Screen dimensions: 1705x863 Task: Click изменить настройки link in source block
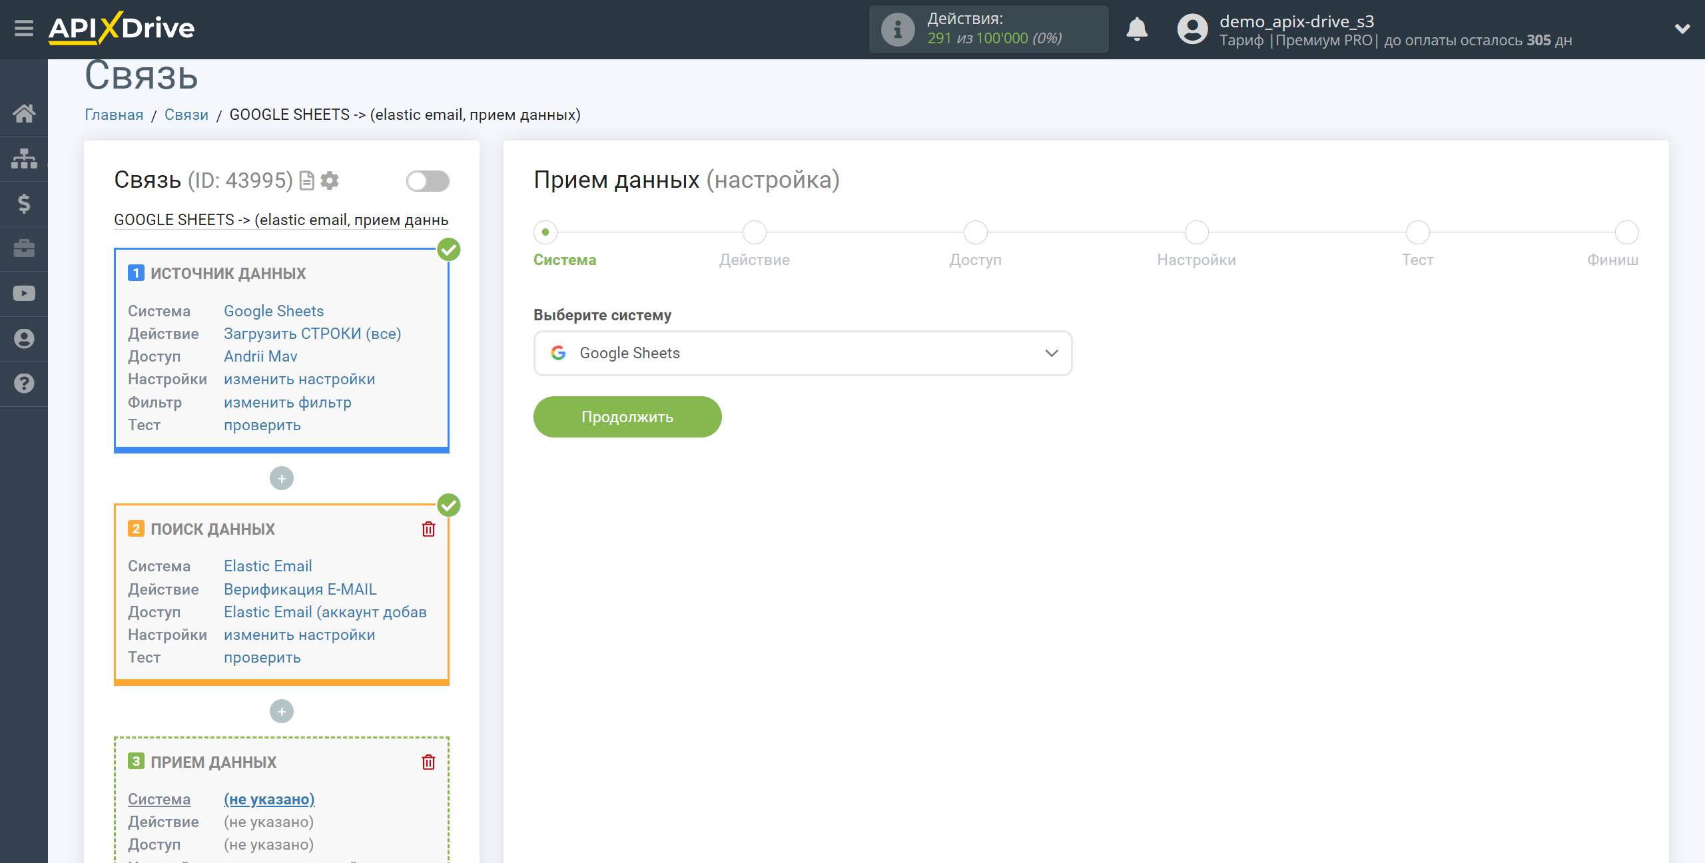click(x=298, y=379)
